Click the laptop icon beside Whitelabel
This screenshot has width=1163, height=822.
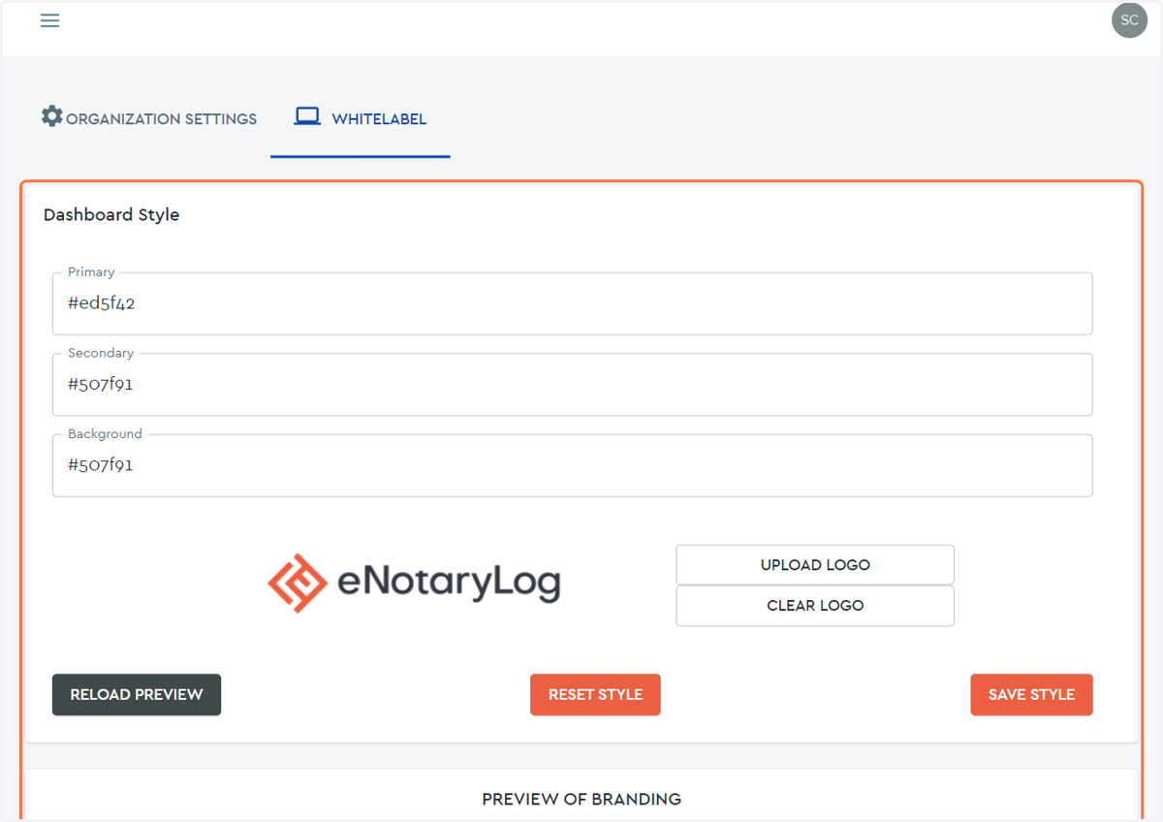[307, 116]
